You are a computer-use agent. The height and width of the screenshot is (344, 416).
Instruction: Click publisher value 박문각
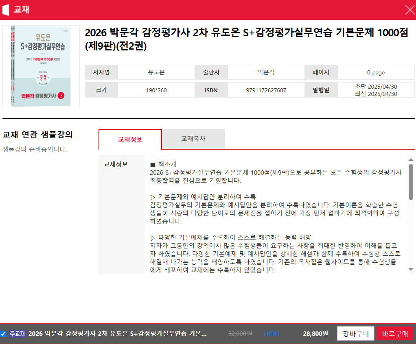pos(266,72)
